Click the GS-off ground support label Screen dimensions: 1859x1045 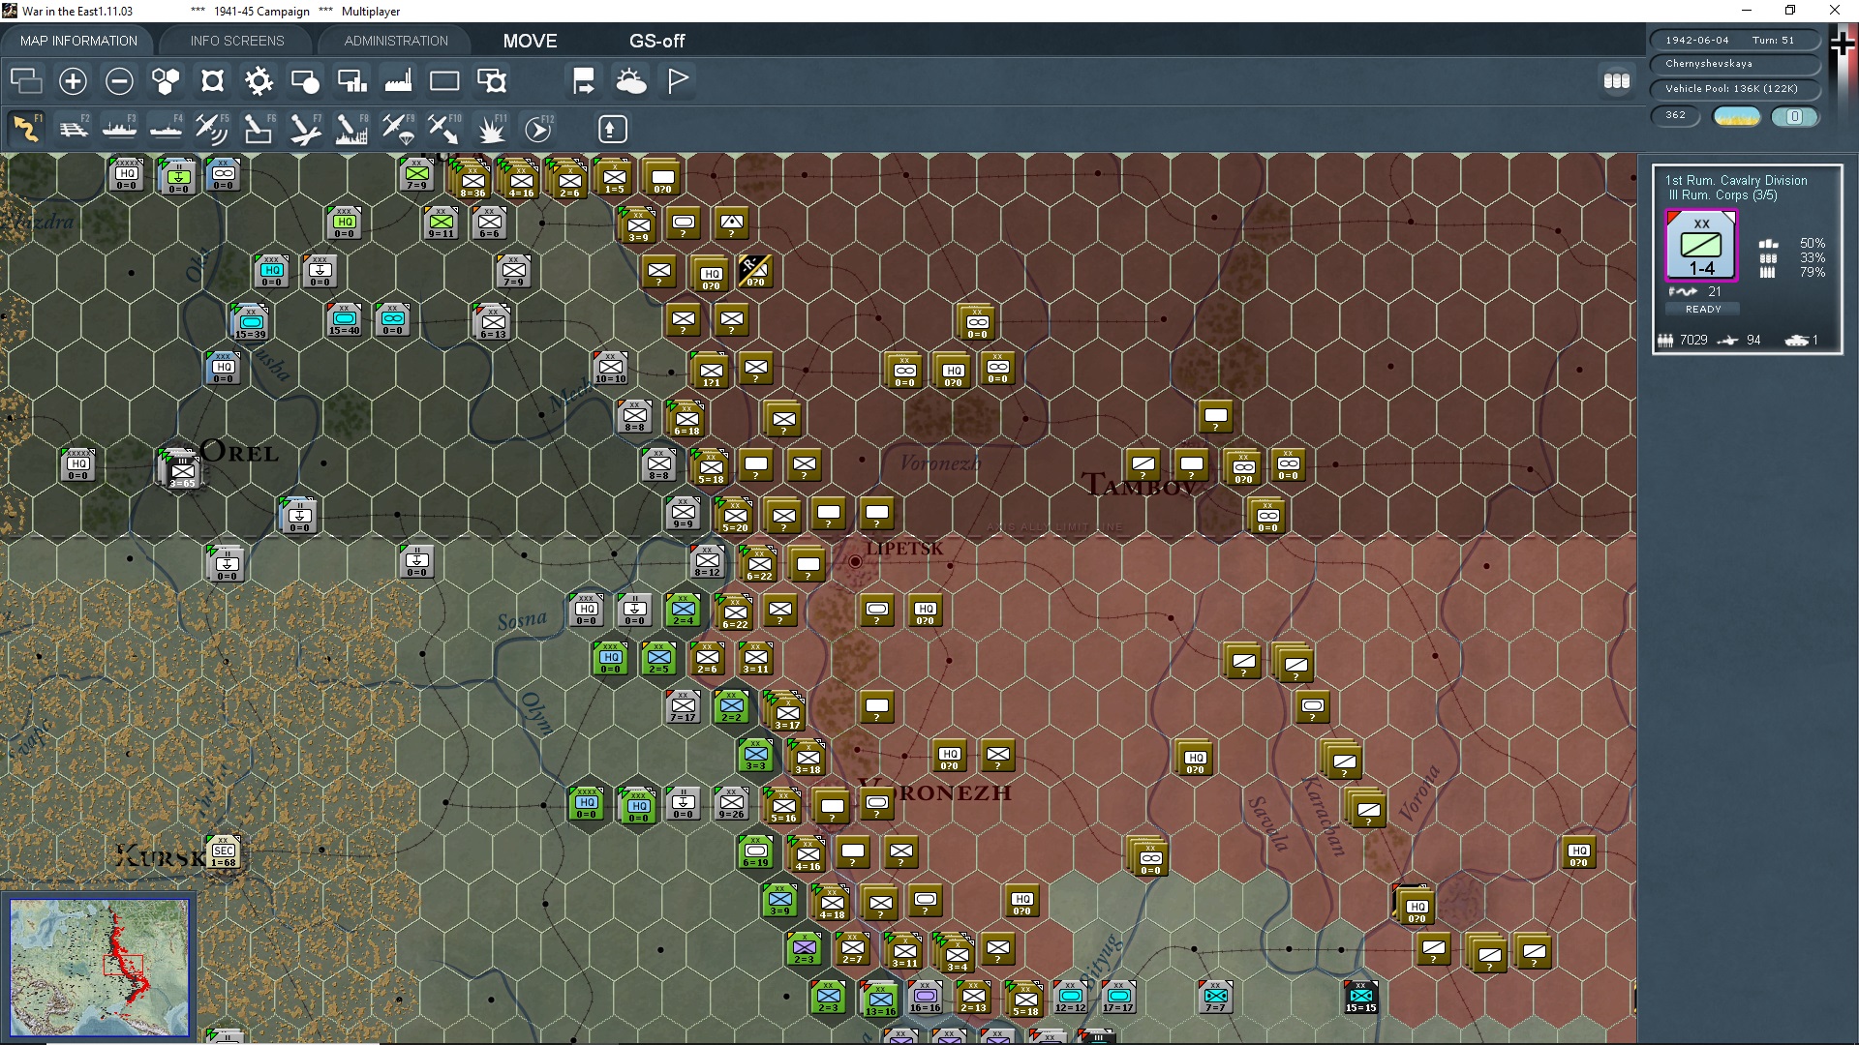click(x=656, y=41)
